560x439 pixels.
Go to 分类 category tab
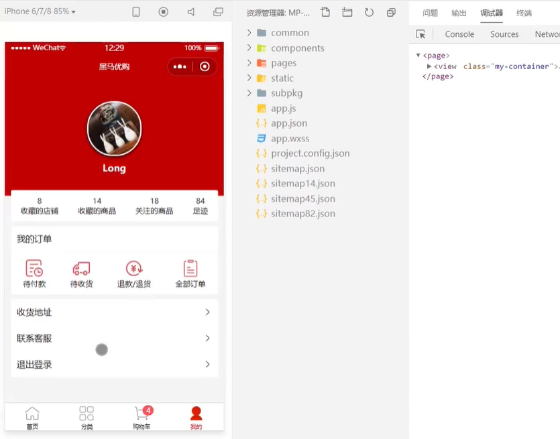pos(87,418)
